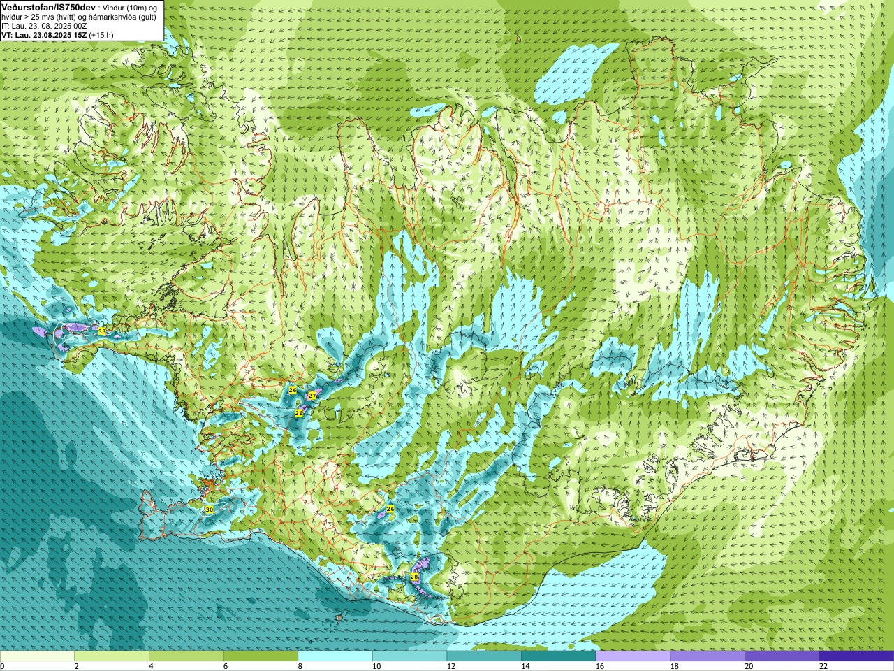Select the 'hviður > 25 m/s (hvítt)' line
Screen dimensions: 894x671
coord(42,17)
